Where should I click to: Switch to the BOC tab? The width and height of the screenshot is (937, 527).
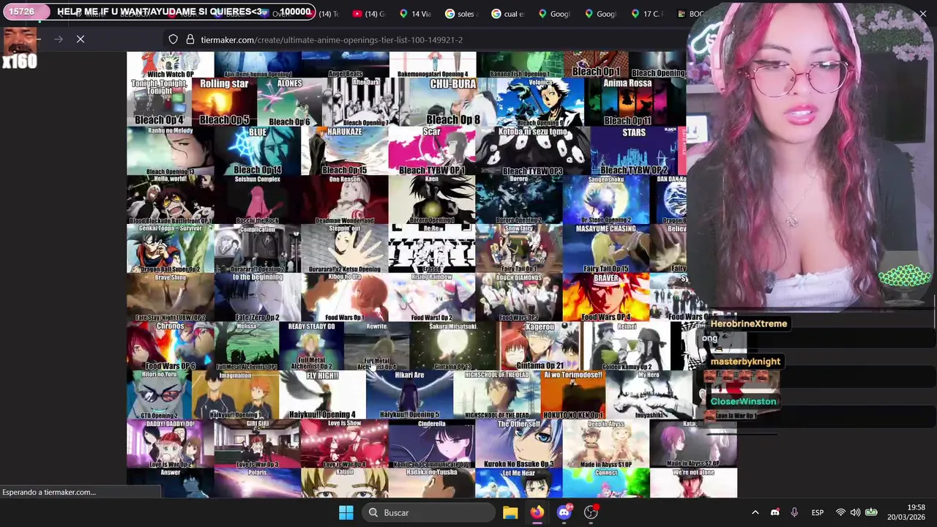tap(691, 14)
